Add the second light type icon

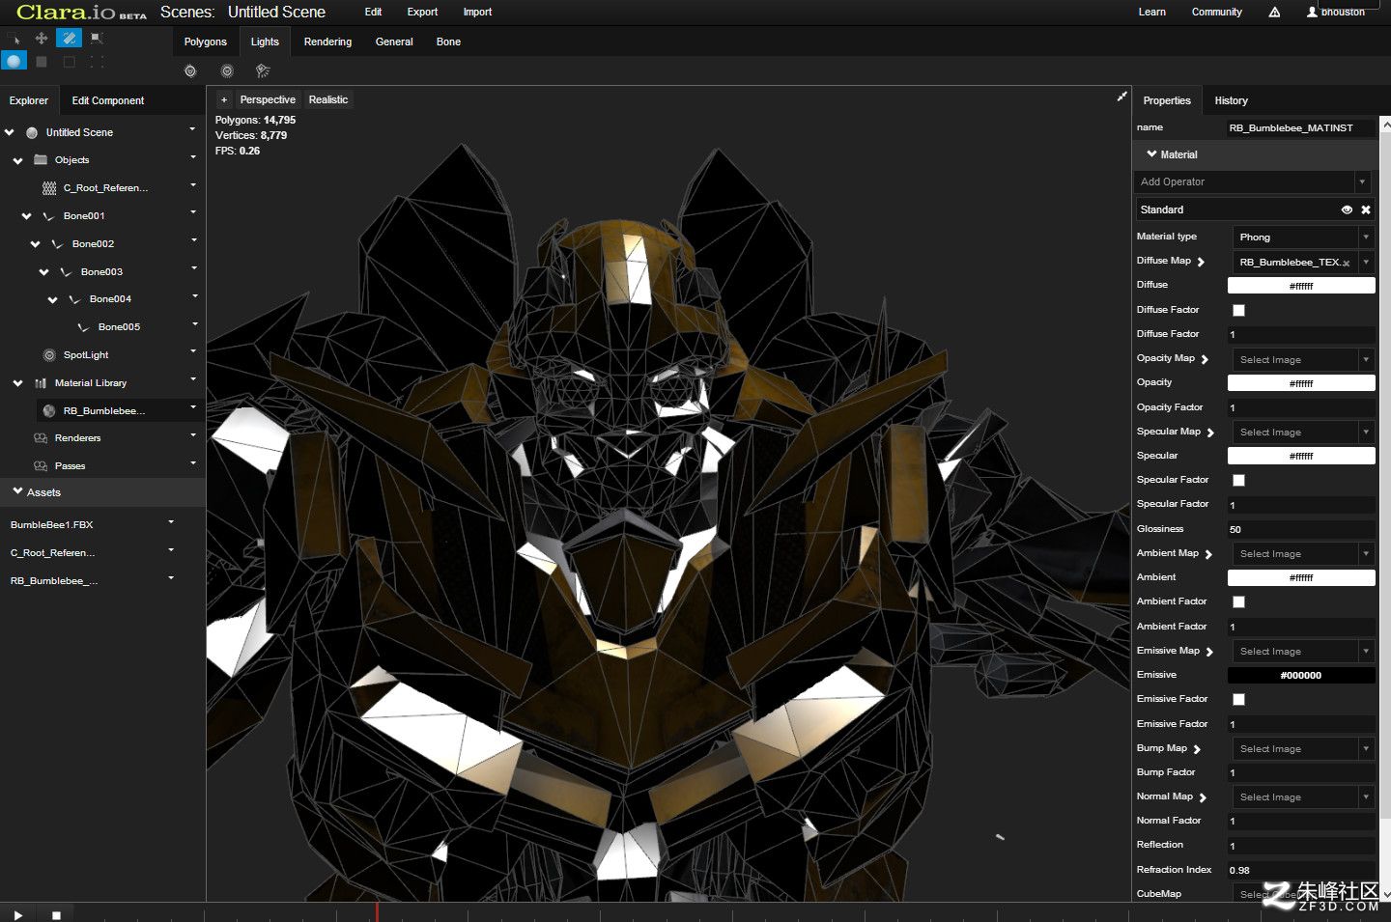pyautogui.click(x=227, y=70)
